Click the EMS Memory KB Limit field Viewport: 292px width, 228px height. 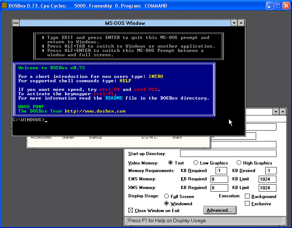(267, 179)
